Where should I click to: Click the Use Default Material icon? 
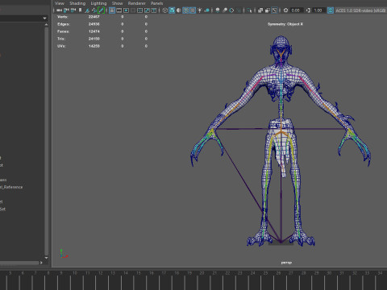point(179,10)
